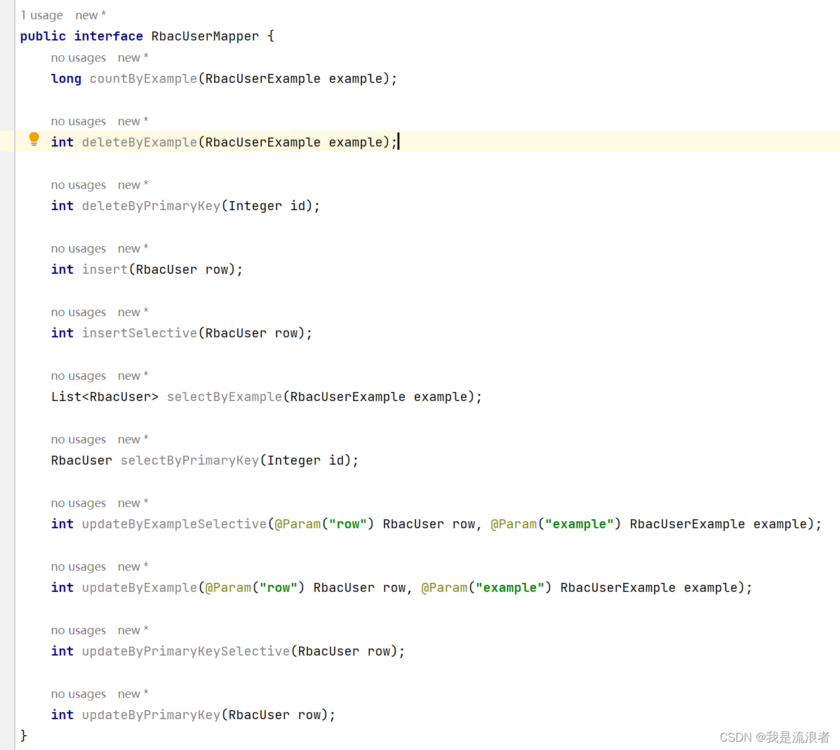The height and width of the screenshot is (750, 840).
Task: Click RbacUserExample parameter type in countByExample
Action: tap(263, 78)
